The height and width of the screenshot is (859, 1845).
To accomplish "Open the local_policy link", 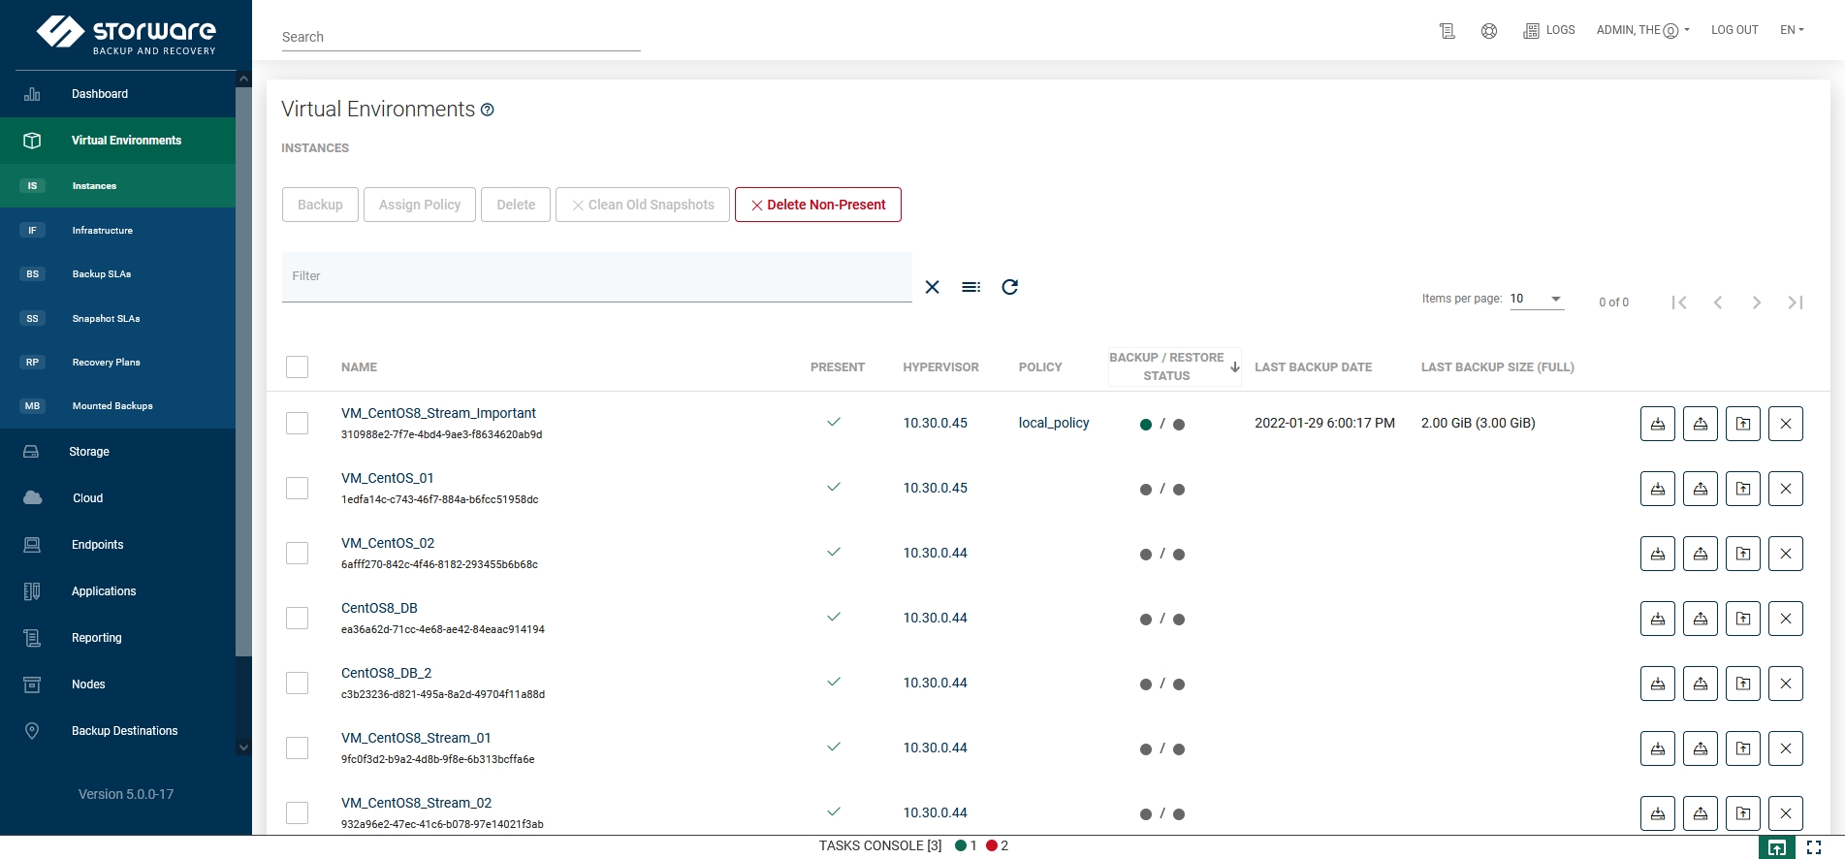I will pyautogui.click(x=1054, y=423).
